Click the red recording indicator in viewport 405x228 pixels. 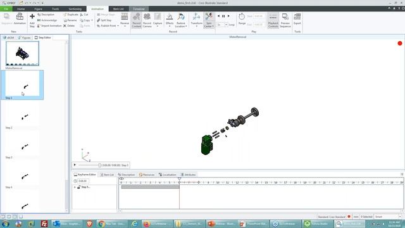click(x=400, y=43)
